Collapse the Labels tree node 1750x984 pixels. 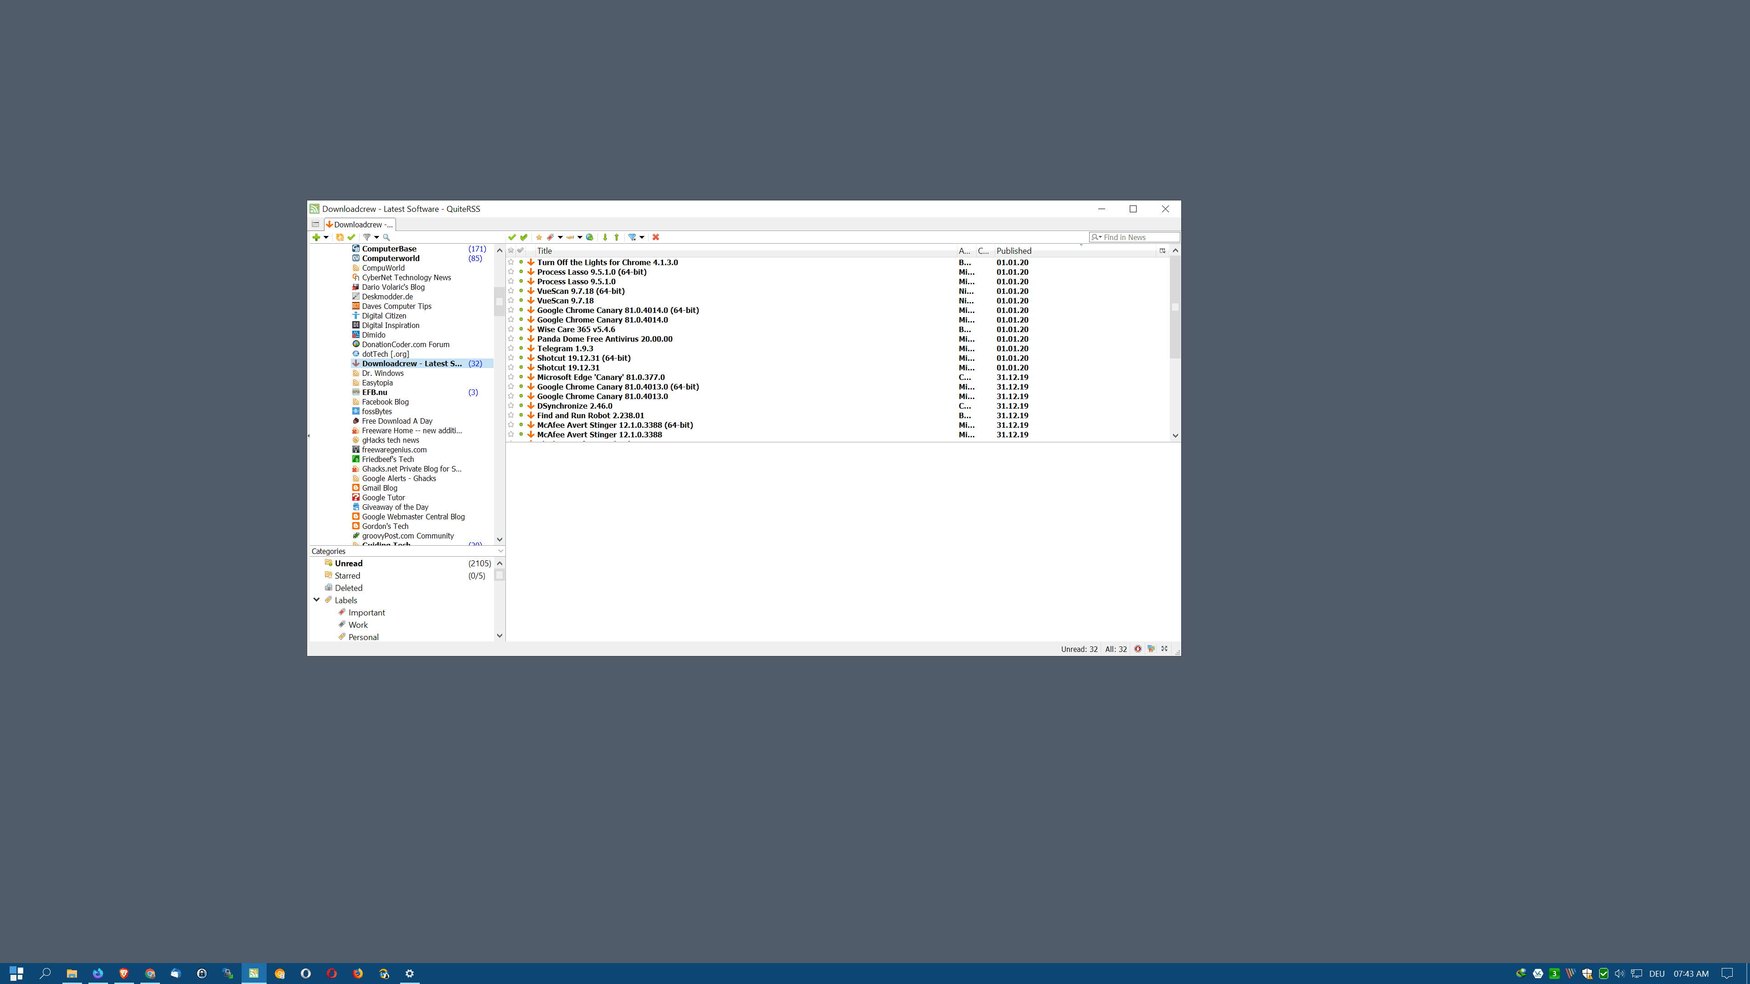(317, 600)
